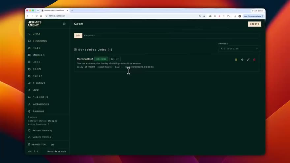Open a new browser tab
Image resolution: width=290 pixels, height=163 pixels.
pos(72,11)
